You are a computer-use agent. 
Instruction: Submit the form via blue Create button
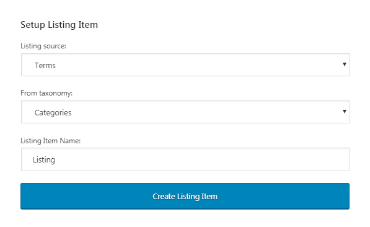[x=185, y=196]
